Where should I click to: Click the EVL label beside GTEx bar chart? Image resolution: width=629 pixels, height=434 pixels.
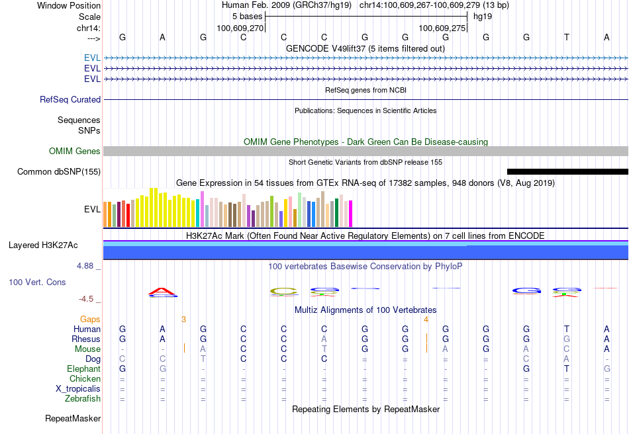(x=92, y=209)
